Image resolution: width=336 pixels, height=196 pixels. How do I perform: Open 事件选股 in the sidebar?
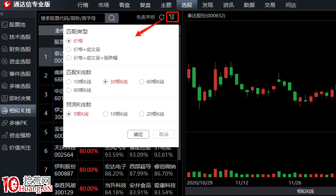coord(18,74)
